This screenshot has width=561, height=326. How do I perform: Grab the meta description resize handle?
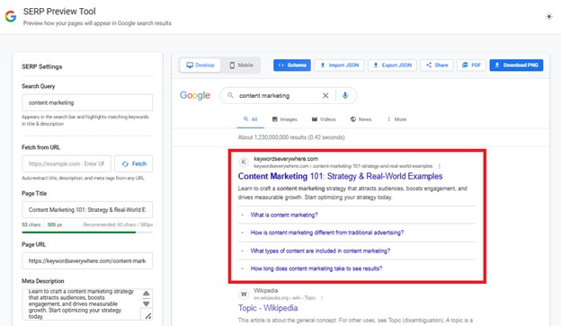pos(148,315)
